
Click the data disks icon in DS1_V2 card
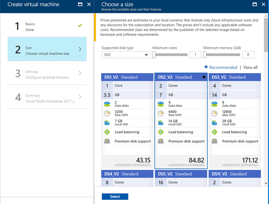[x=106, y=104]
